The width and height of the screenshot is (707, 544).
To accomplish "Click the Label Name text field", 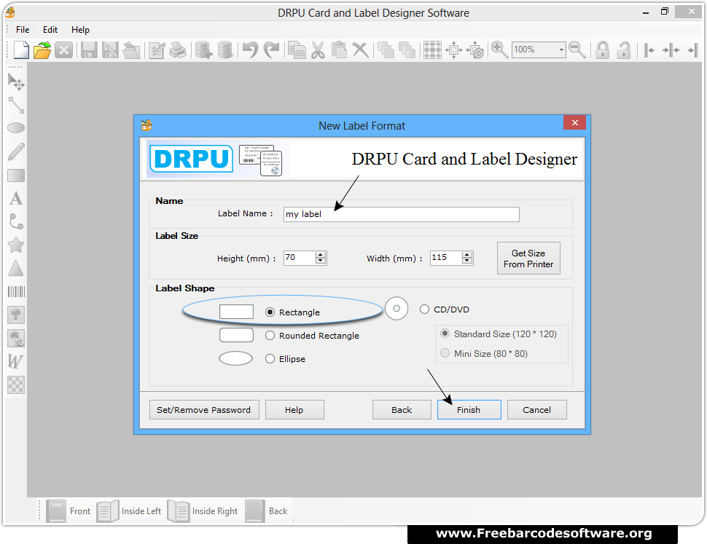I will point(402,214).
